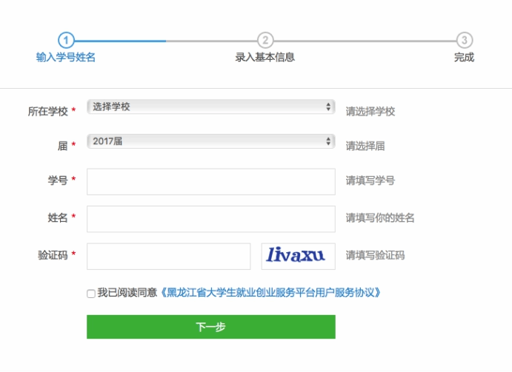The image size is (512, 372).
Task: Refresh the livaxu captcha image
Action: (x=299, y=257)
